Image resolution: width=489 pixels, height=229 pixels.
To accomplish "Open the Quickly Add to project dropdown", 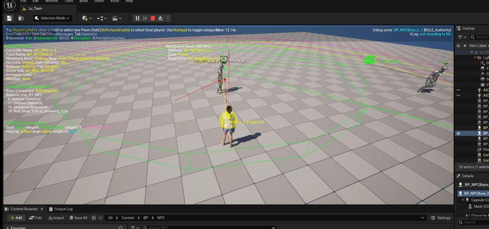I will pyautogui.click(x=87, y=18).
